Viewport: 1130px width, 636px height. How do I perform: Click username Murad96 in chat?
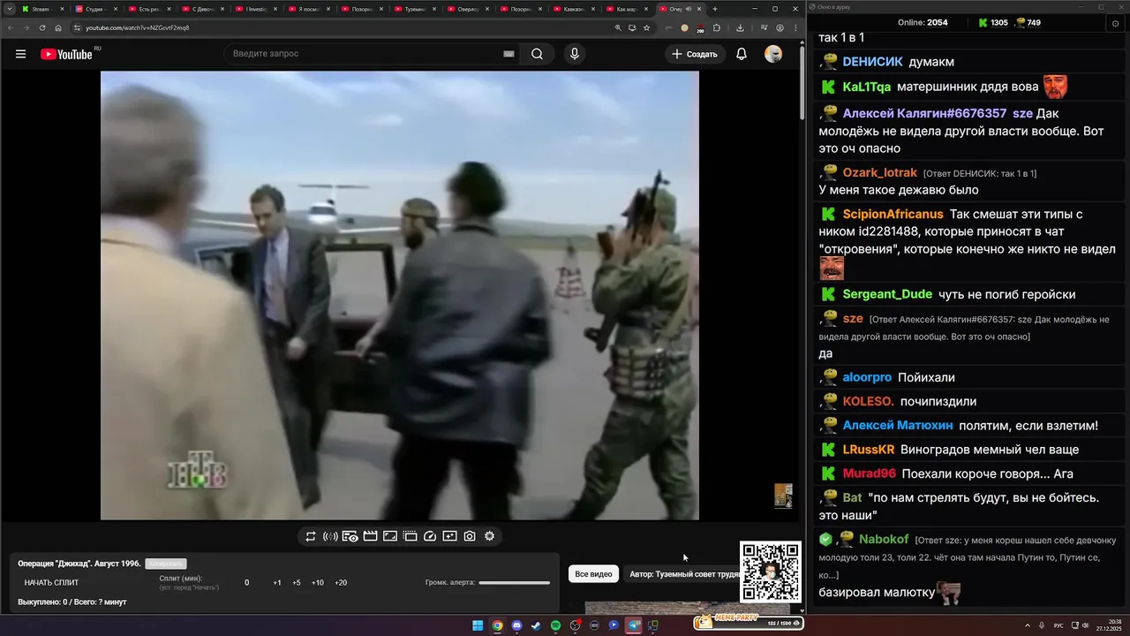pyautogui.click(x=869, y=473)
